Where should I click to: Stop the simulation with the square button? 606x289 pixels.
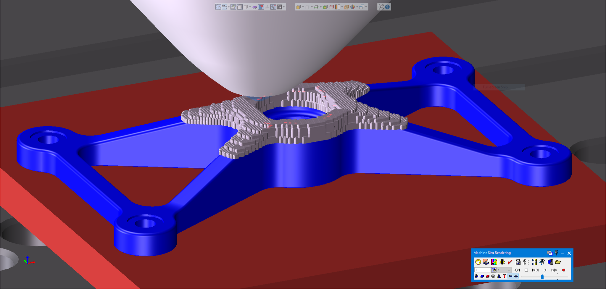tap(526, 270)
